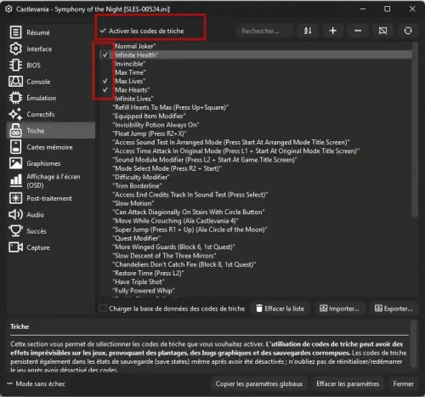Click Effacer les paramètres button
Viewport: 425px width, 397px height.
(x=348, y=383)
